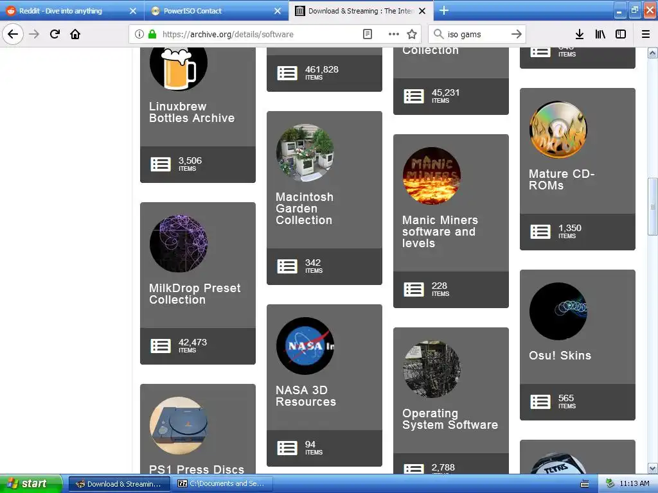658x493 pixels.
Task: Click the list icon beside 565 items
Action: click(x=541, y=402)
